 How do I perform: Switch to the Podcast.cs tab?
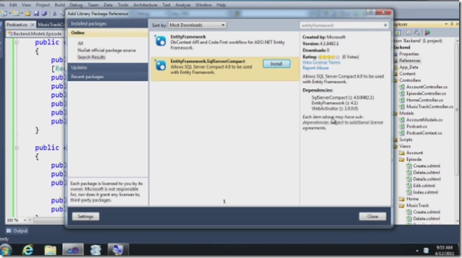point(17,24)
